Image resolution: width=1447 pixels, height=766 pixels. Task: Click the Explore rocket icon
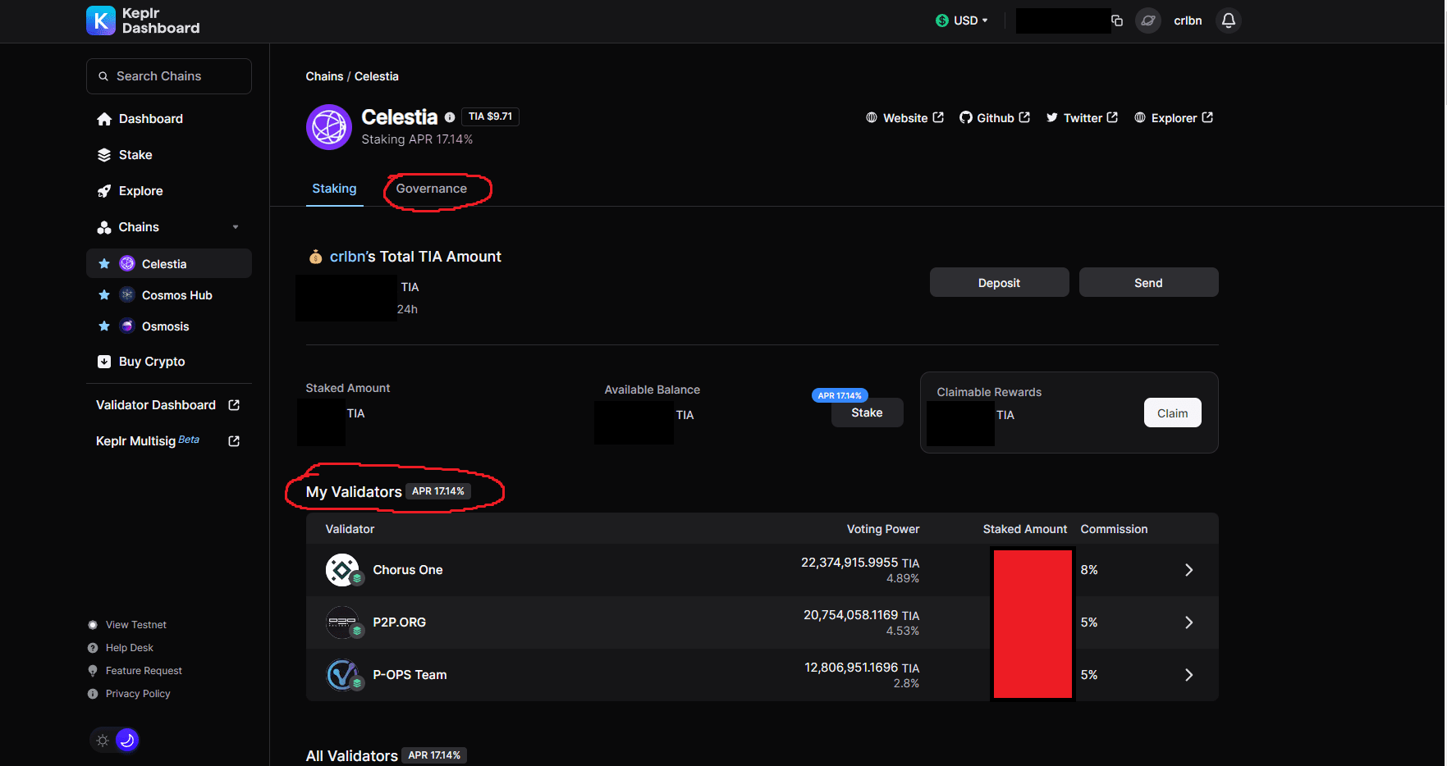[104, 191]
